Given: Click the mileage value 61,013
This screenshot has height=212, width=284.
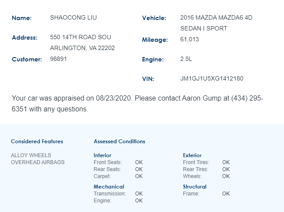Looking at the screenshot, I should (x=189, y=39).
